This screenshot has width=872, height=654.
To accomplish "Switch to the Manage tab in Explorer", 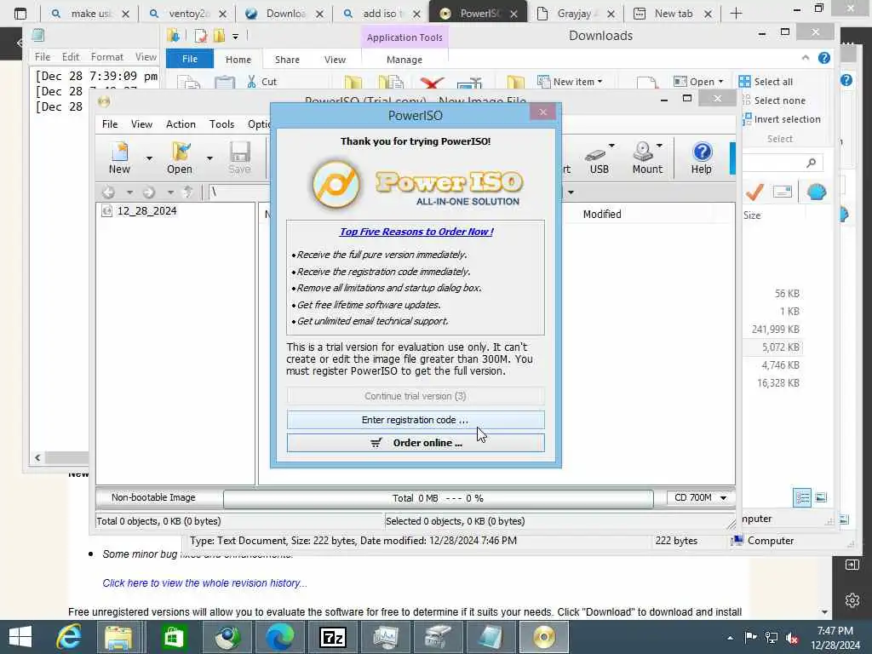I will [x=404, y=60].
